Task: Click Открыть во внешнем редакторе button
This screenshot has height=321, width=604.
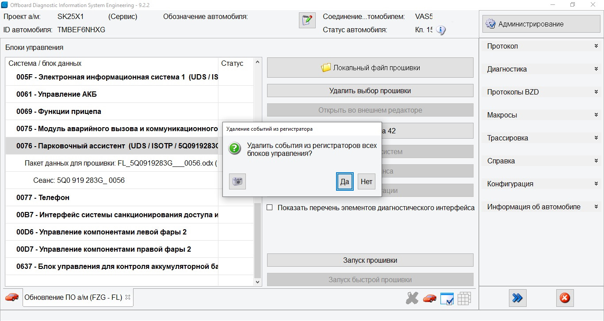Action: 370,110
